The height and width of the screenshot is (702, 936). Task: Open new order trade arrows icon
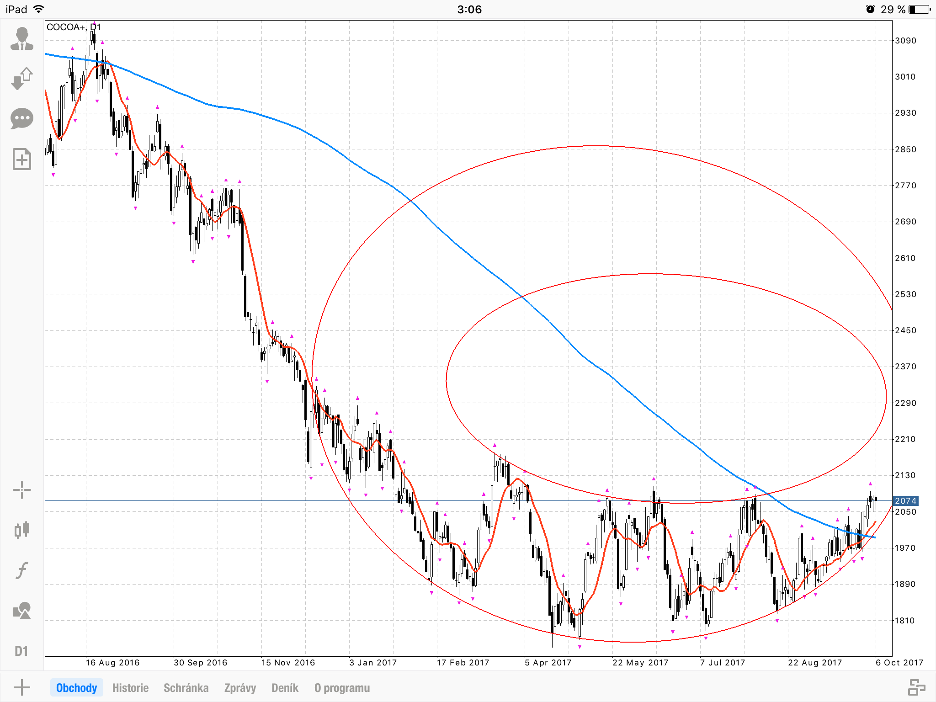tap(22, 79)
